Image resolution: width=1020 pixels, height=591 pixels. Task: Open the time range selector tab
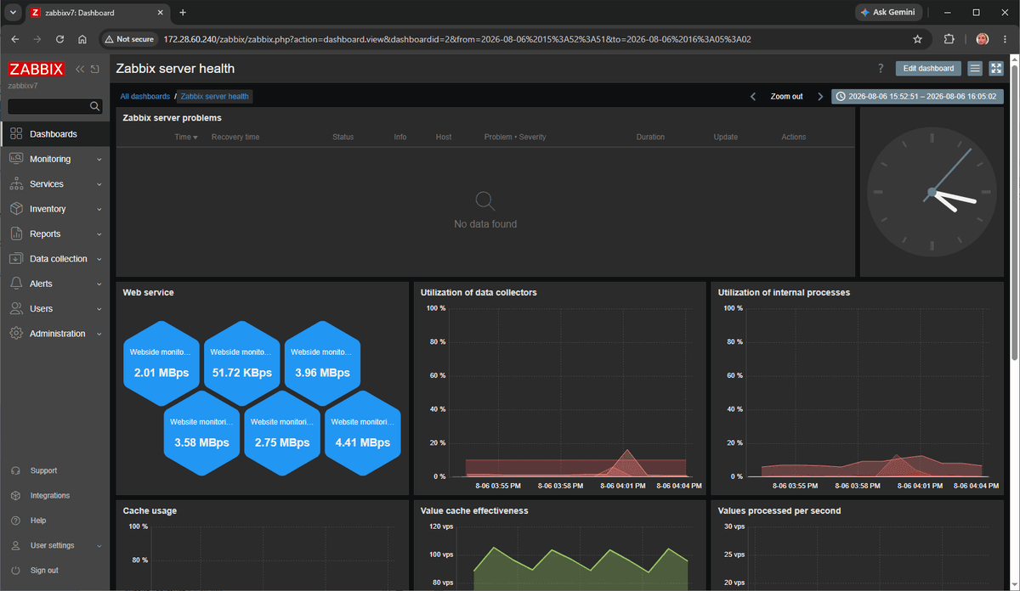(918, 97)
